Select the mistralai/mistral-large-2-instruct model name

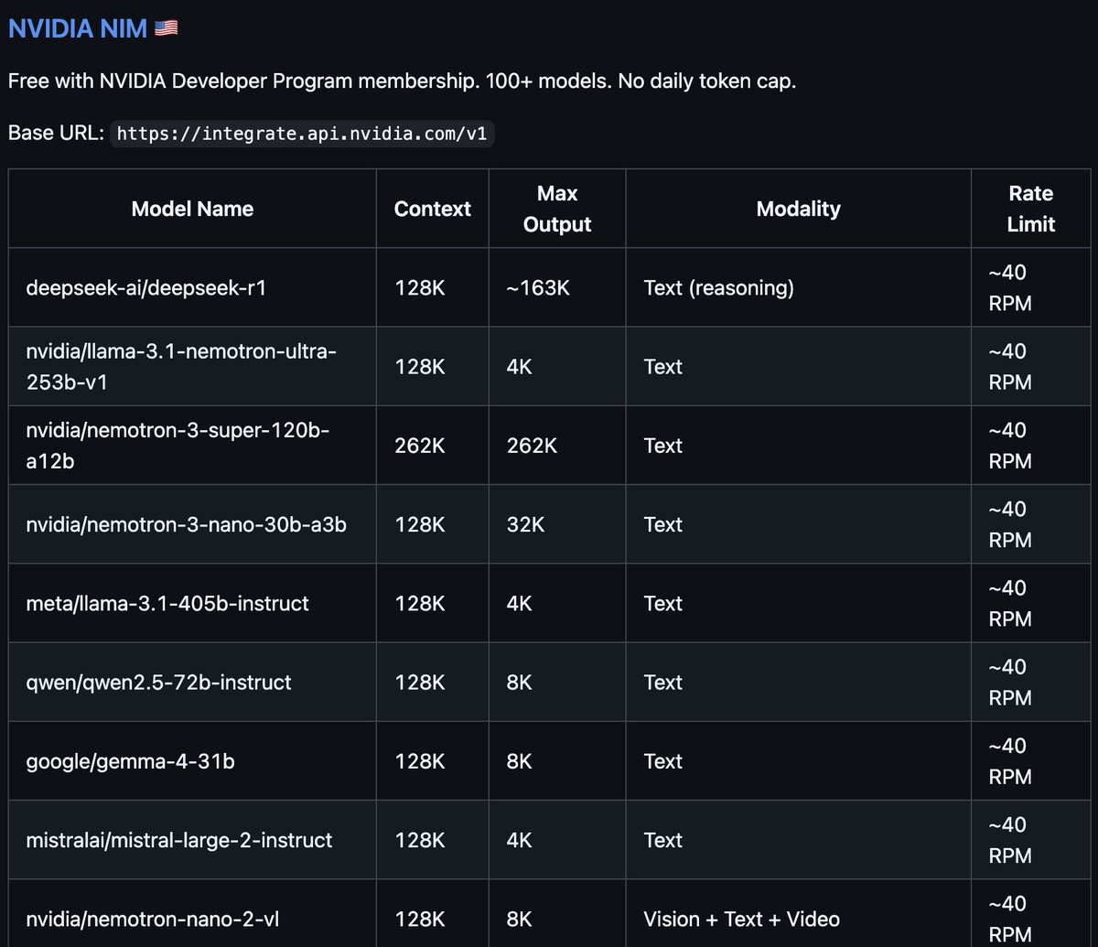coord(179,840)
